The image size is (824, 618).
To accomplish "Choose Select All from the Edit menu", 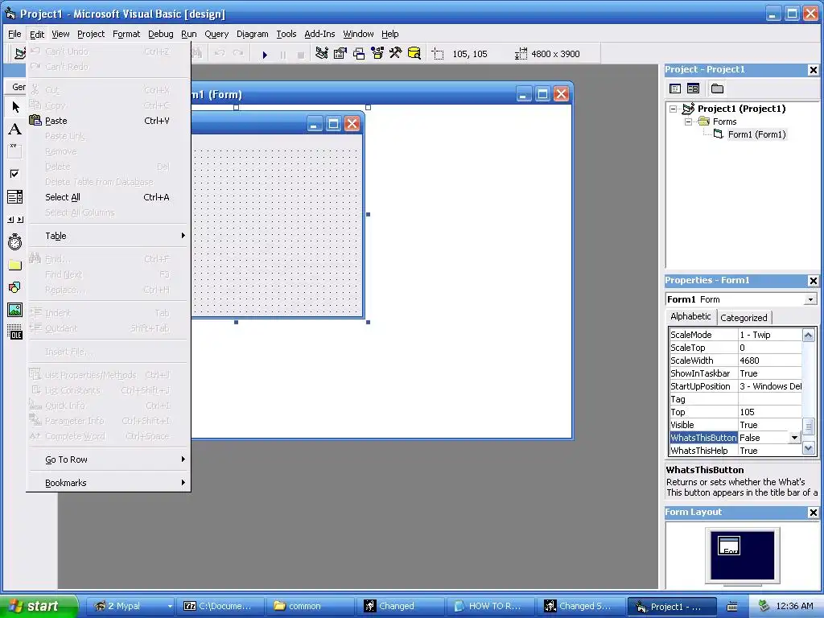I will (108, 198).
